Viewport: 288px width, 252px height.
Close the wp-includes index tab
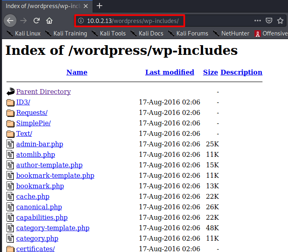86,6
